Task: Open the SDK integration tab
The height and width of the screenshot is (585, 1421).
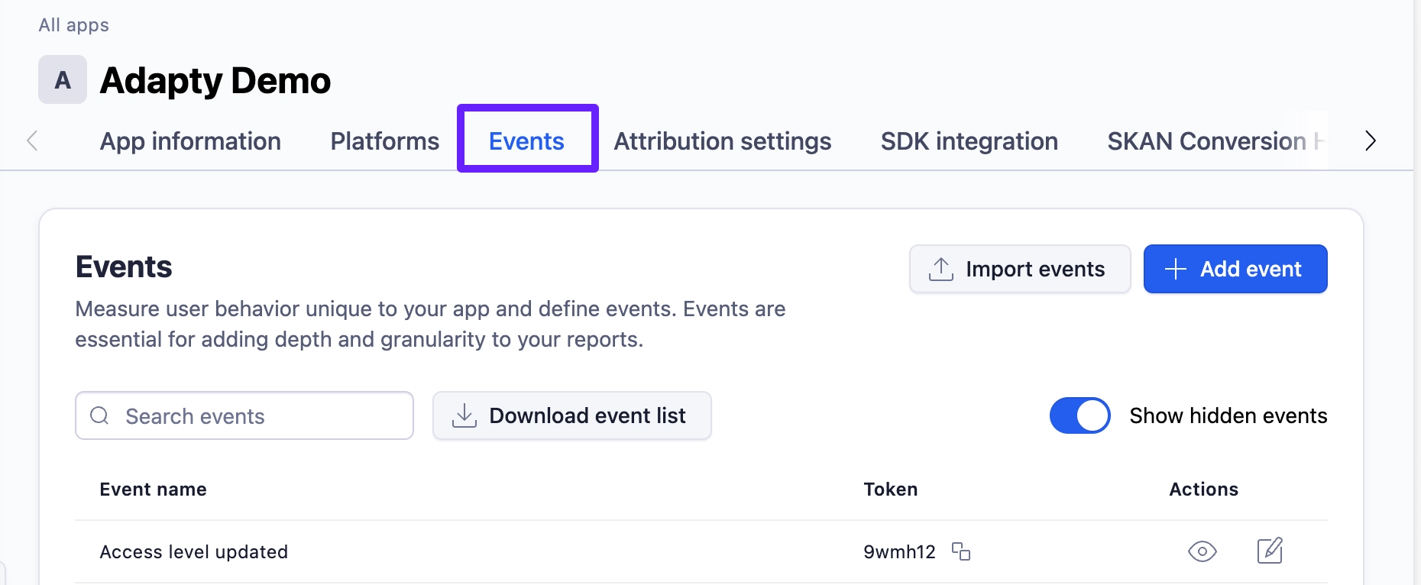Action: coord(969,141)
